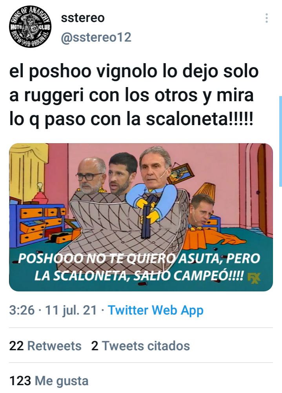Click the tweet text about la scaloneta

pos(134,95)
